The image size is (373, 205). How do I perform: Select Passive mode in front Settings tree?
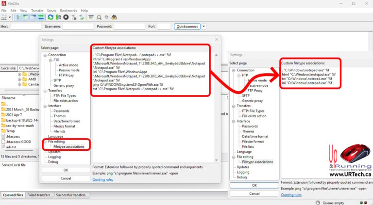tap(69, 70)
